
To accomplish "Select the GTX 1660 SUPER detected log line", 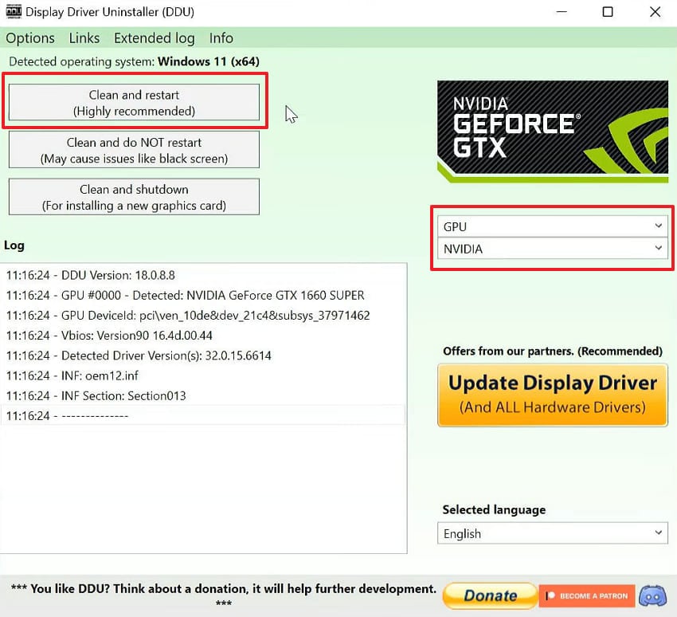I will 203,295.
